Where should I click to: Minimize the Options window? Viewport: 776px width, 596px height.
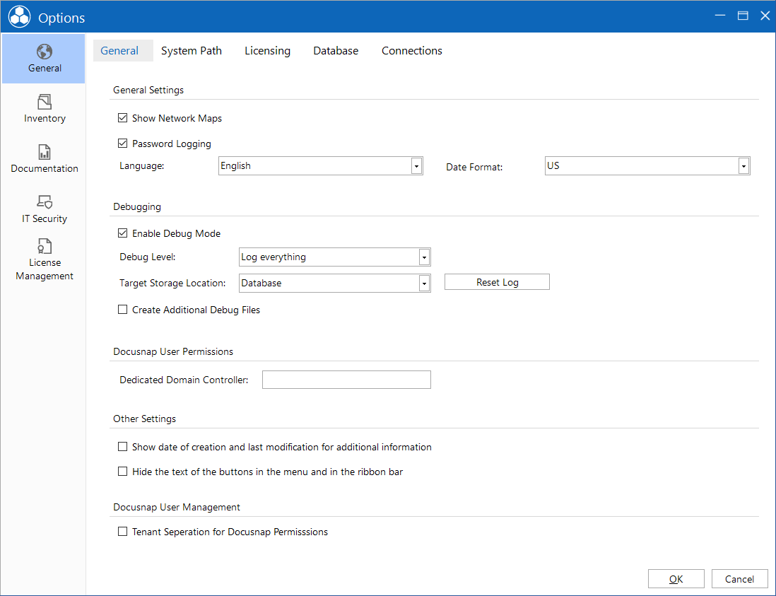720,16
